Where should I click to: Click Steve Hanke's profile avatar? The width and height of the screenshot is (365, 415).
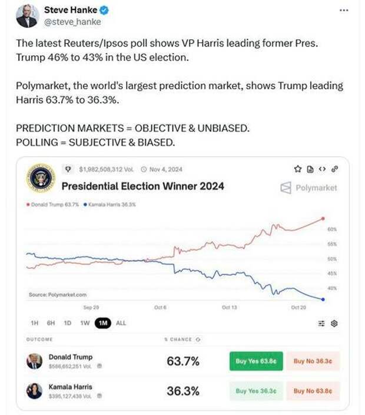[x=27, y=16]
